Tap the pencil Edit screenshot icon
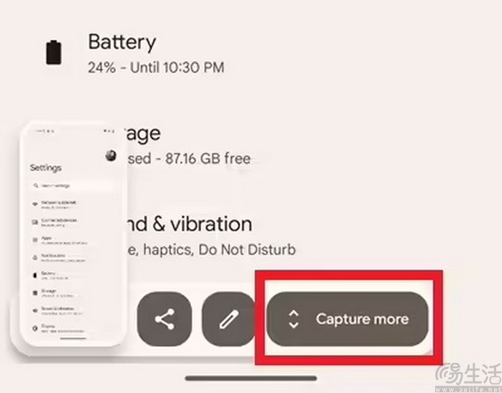Screen dimensions: 502x393 pos(229,319)
